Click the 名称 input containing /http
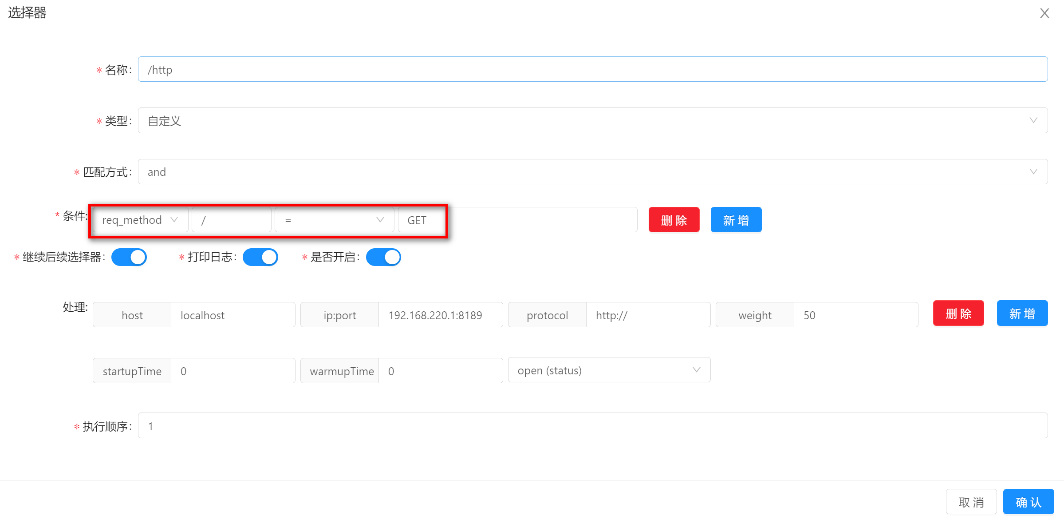This screenshot has width=1064, height=516. (592, 69)
